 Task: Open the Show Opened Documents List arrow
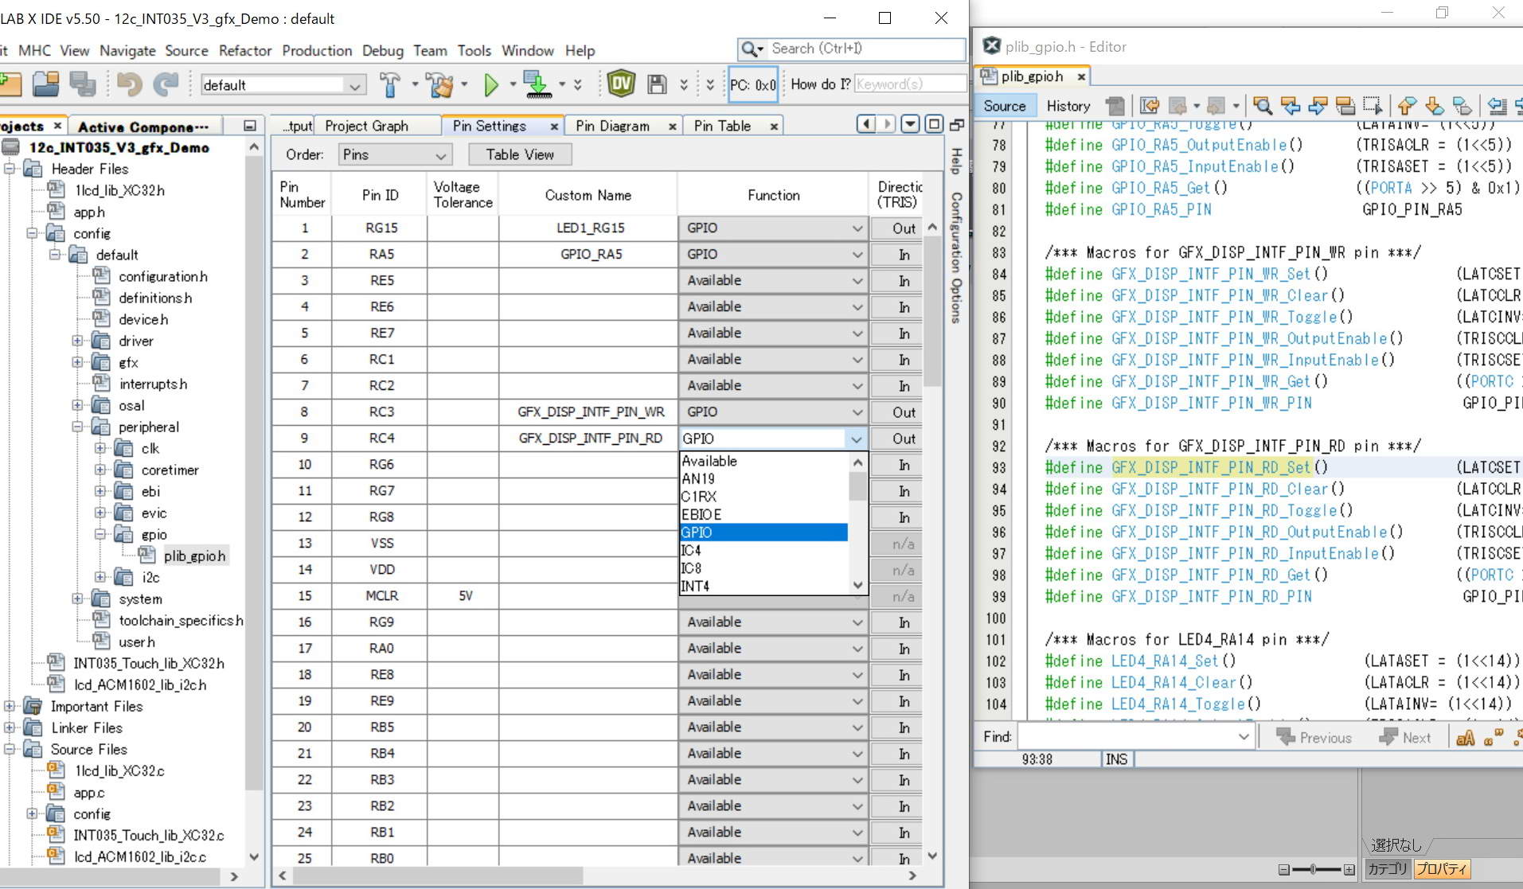pyautogui.click(x=911, y=124)
